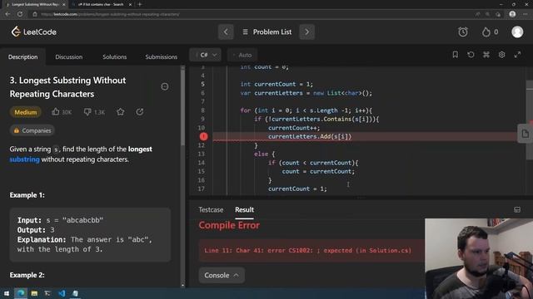This screenshot has height=299, width=533.
Task: Switch to the Testcase tab
Action: tap(211, 210)
